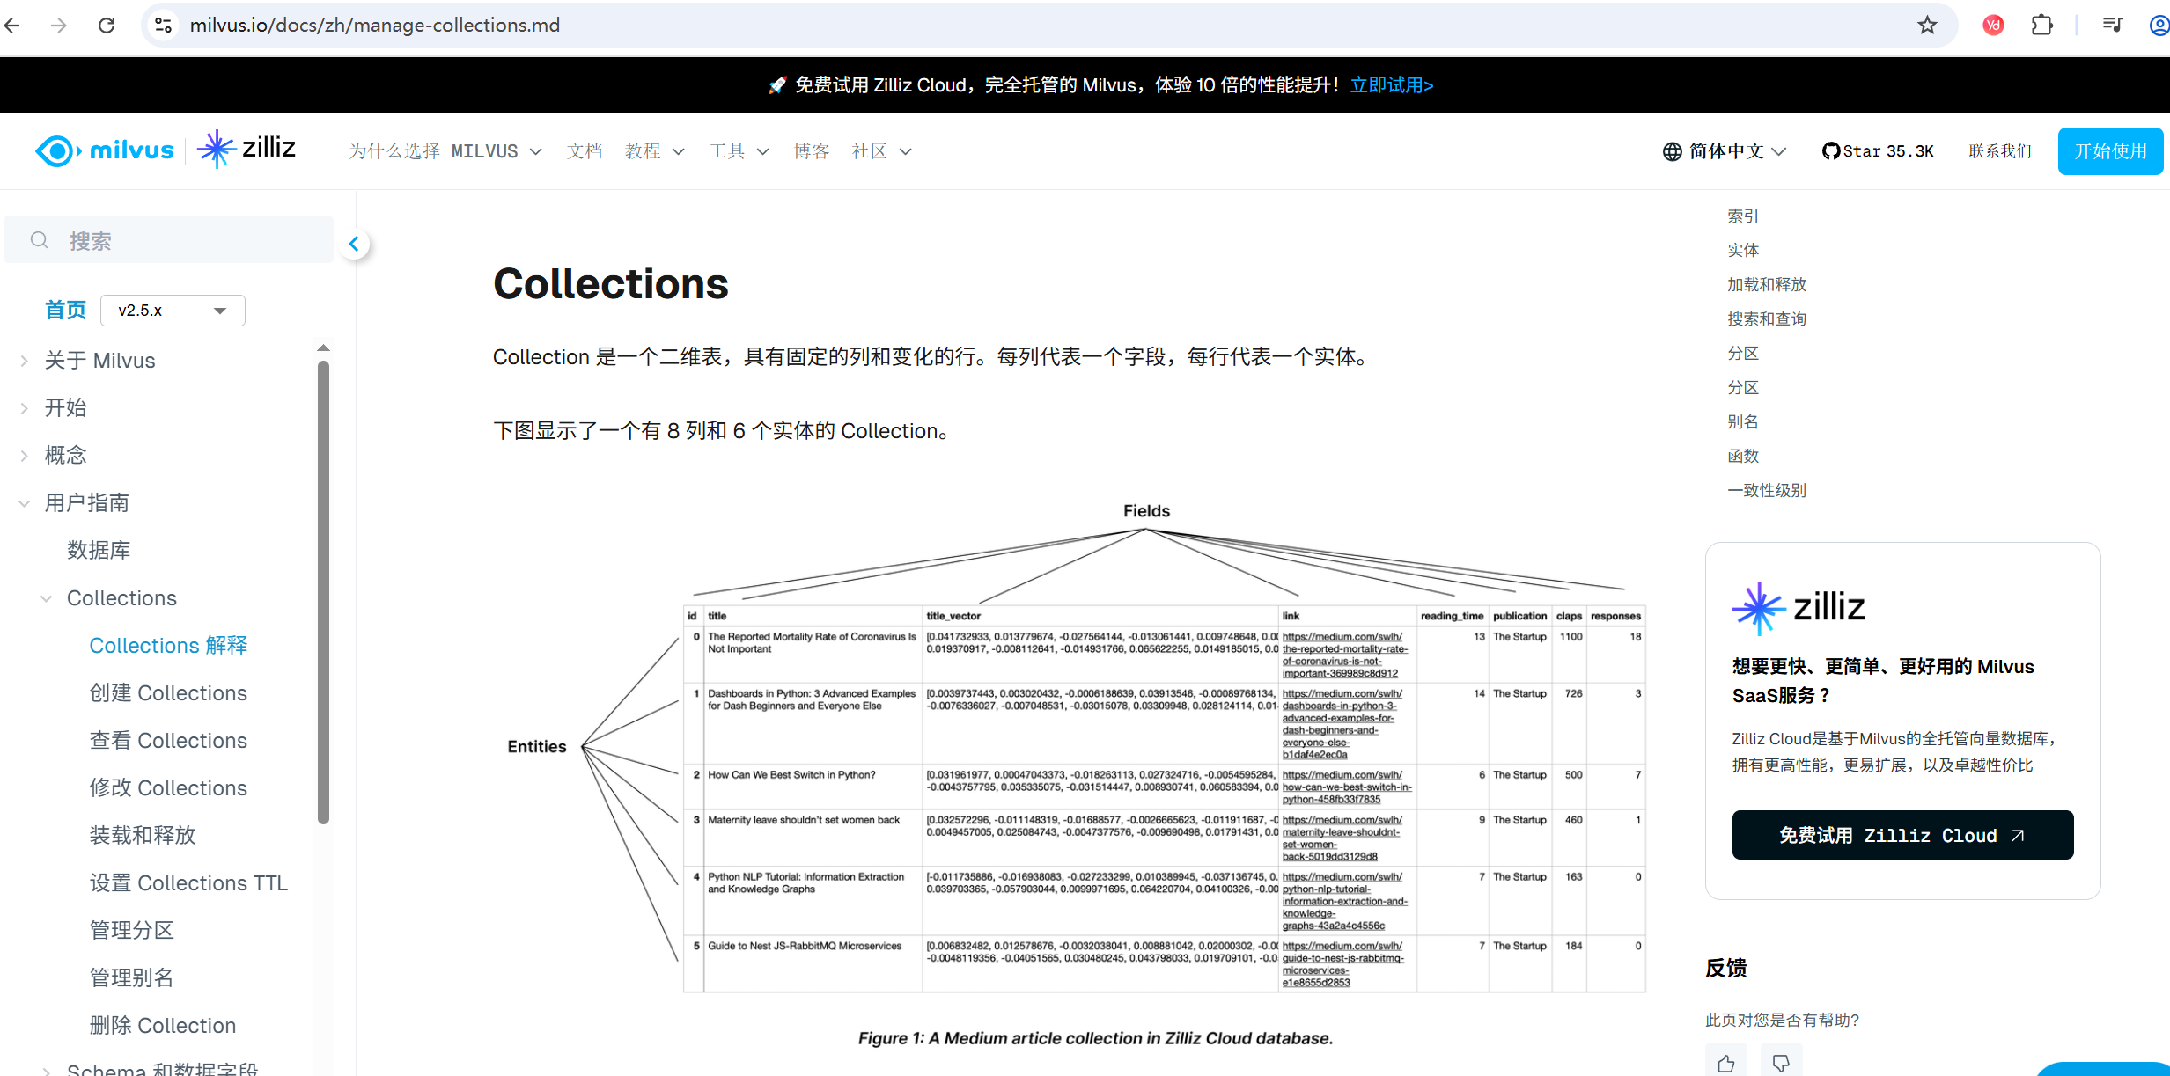Give negative feedback with the thumbs-down button
The height and width of the screenshot is (1076, 2170).
pyautogui.click(x=1782, y=1062)
